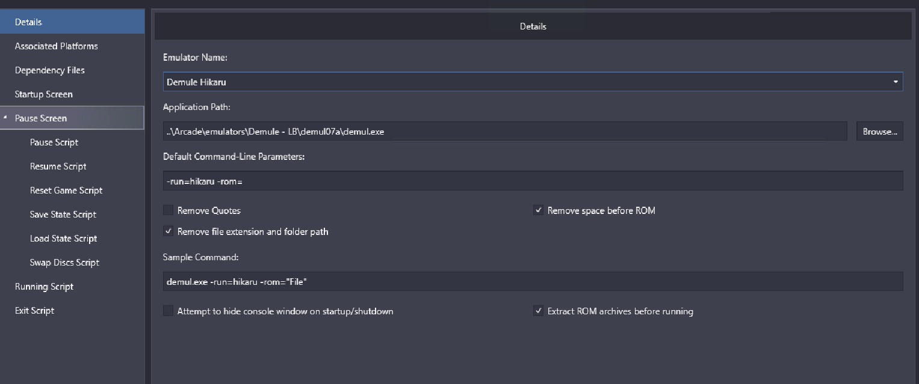919x384 pixels.
Task: Click the Application Path text field
Action: click(x=505, y=130)
